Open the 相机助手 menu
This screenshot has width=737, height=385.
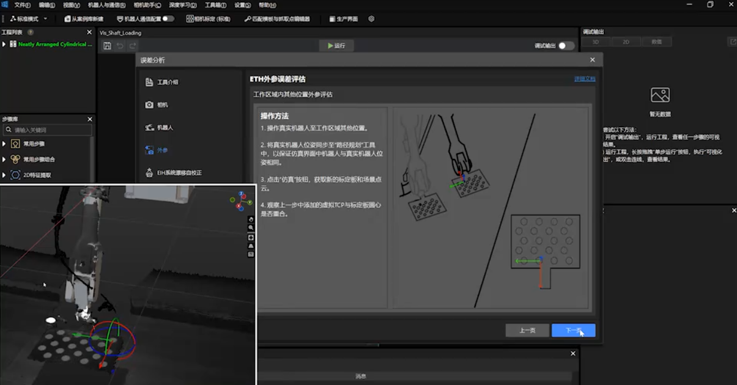(148, 5)
